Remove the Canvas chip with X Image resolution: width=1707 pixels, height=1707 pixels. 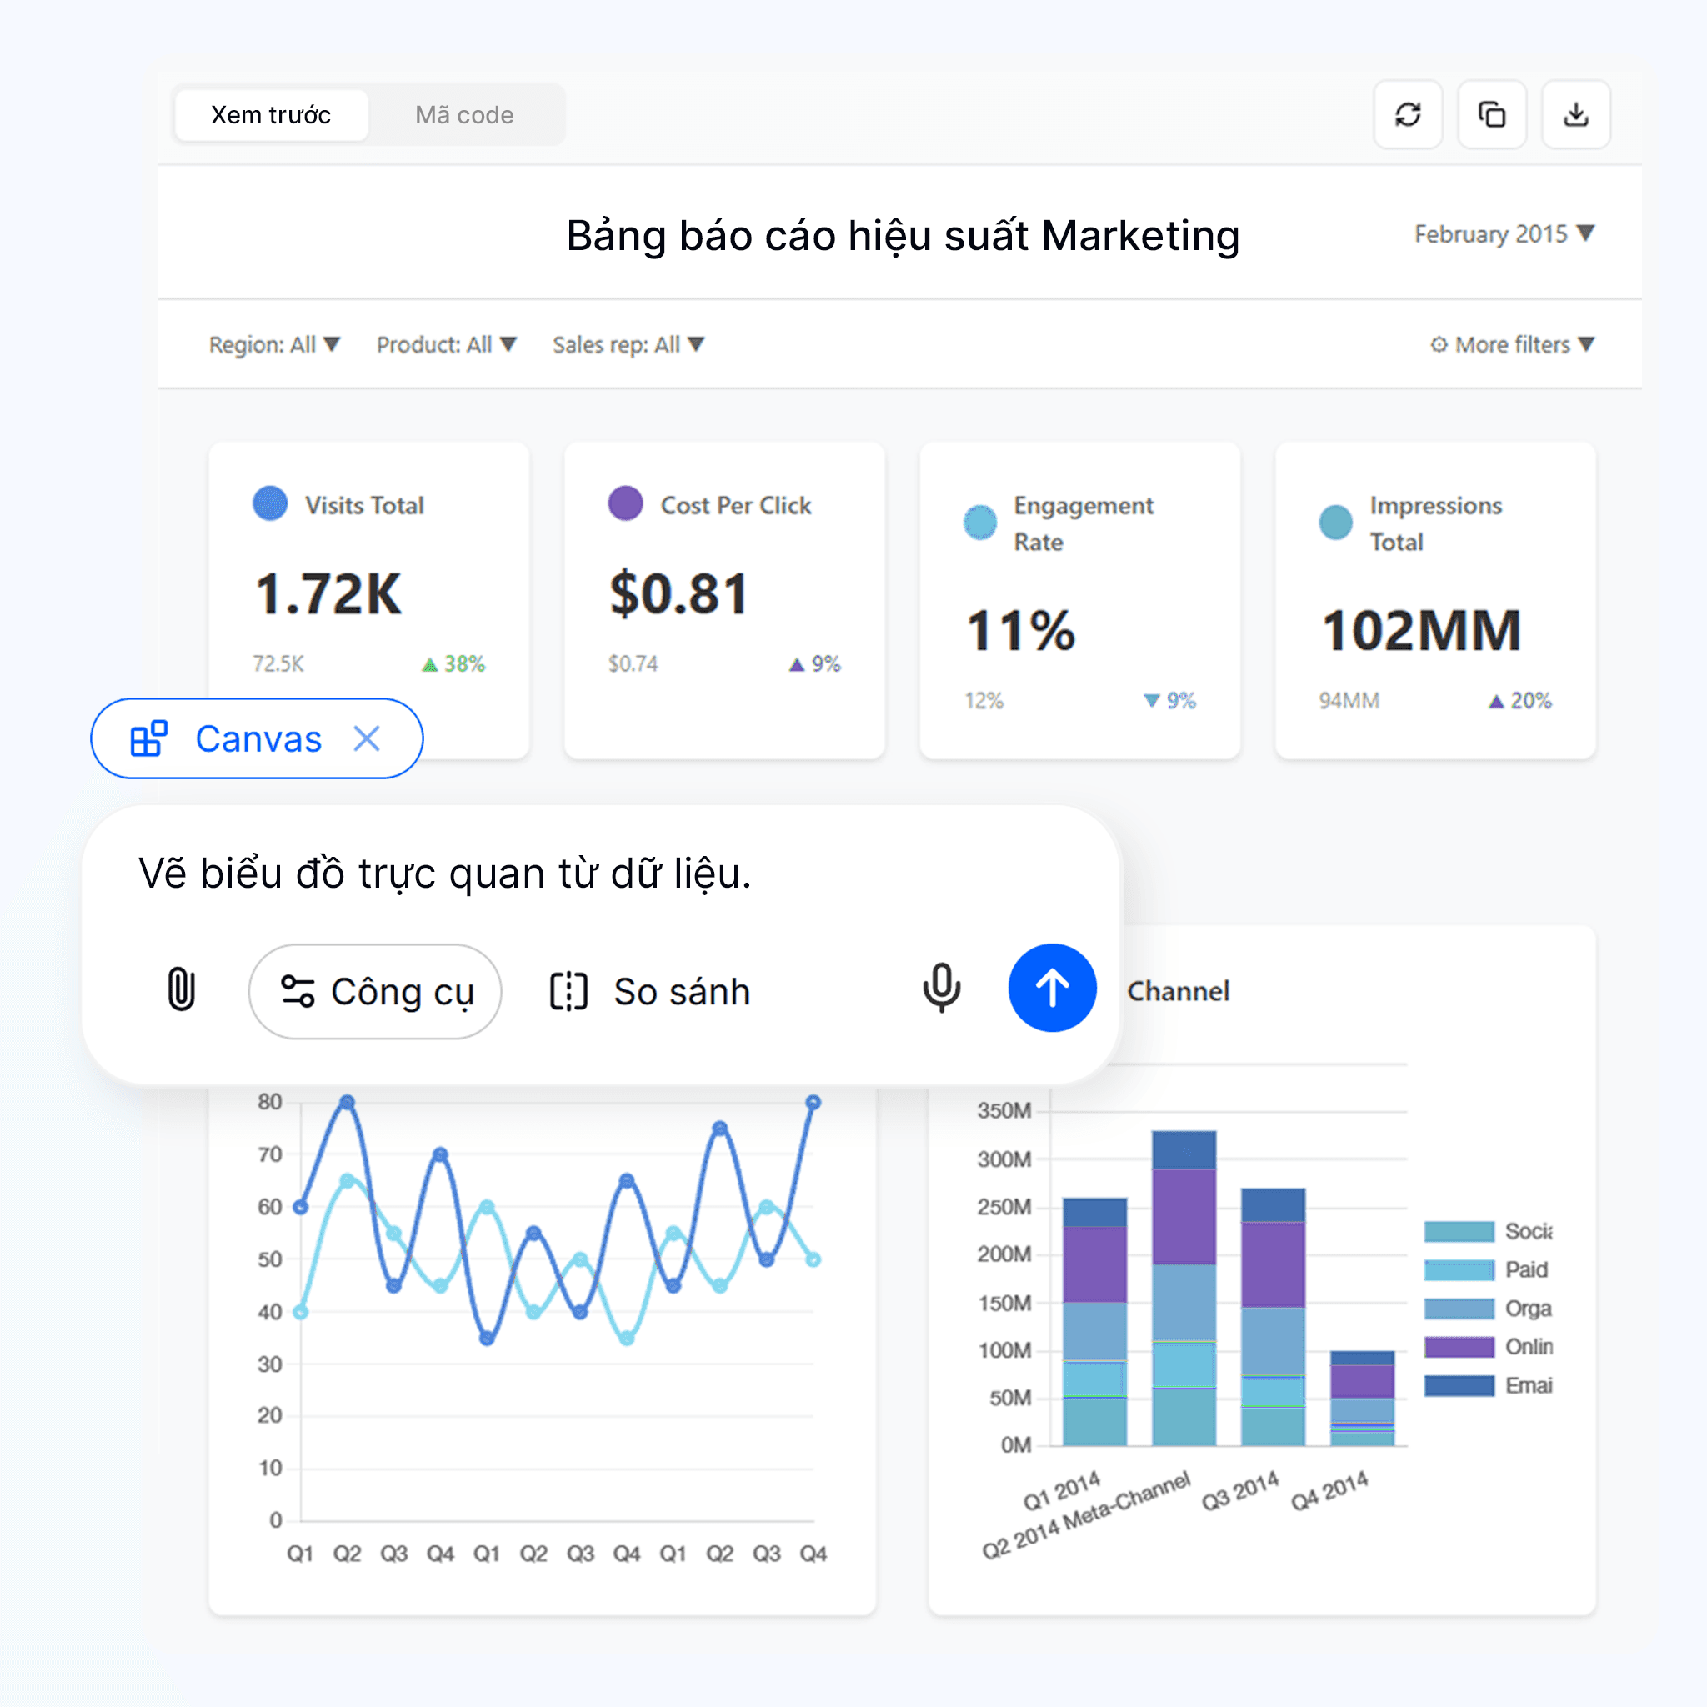(x=367, y=738)
